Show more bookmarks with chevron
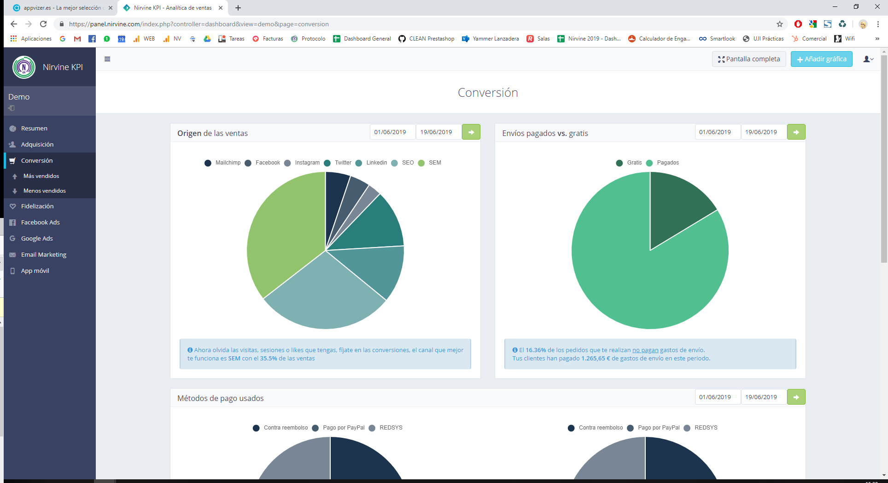This screenshot has width=888, height=483. (x=877, y=39)
